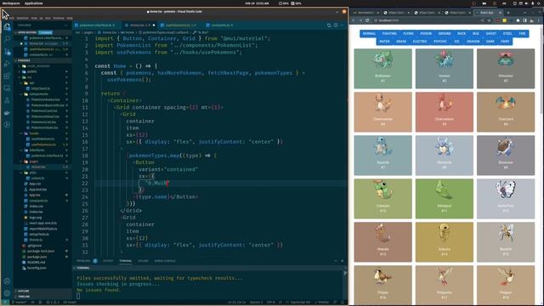Open the Docker view in activity bar

coord(7,112)
